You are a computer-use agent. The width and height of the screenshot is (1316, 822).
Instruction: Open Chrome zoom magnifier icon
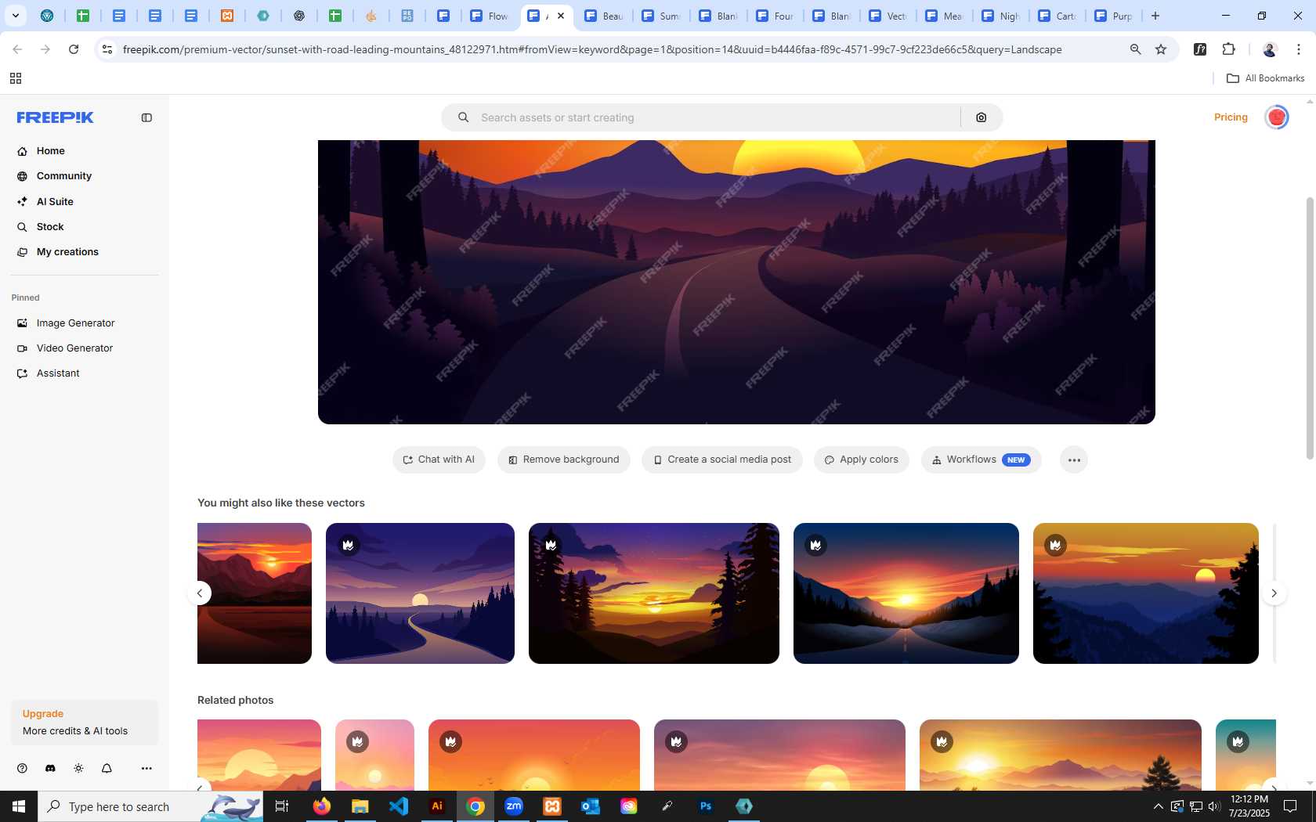pos(1135,49)
